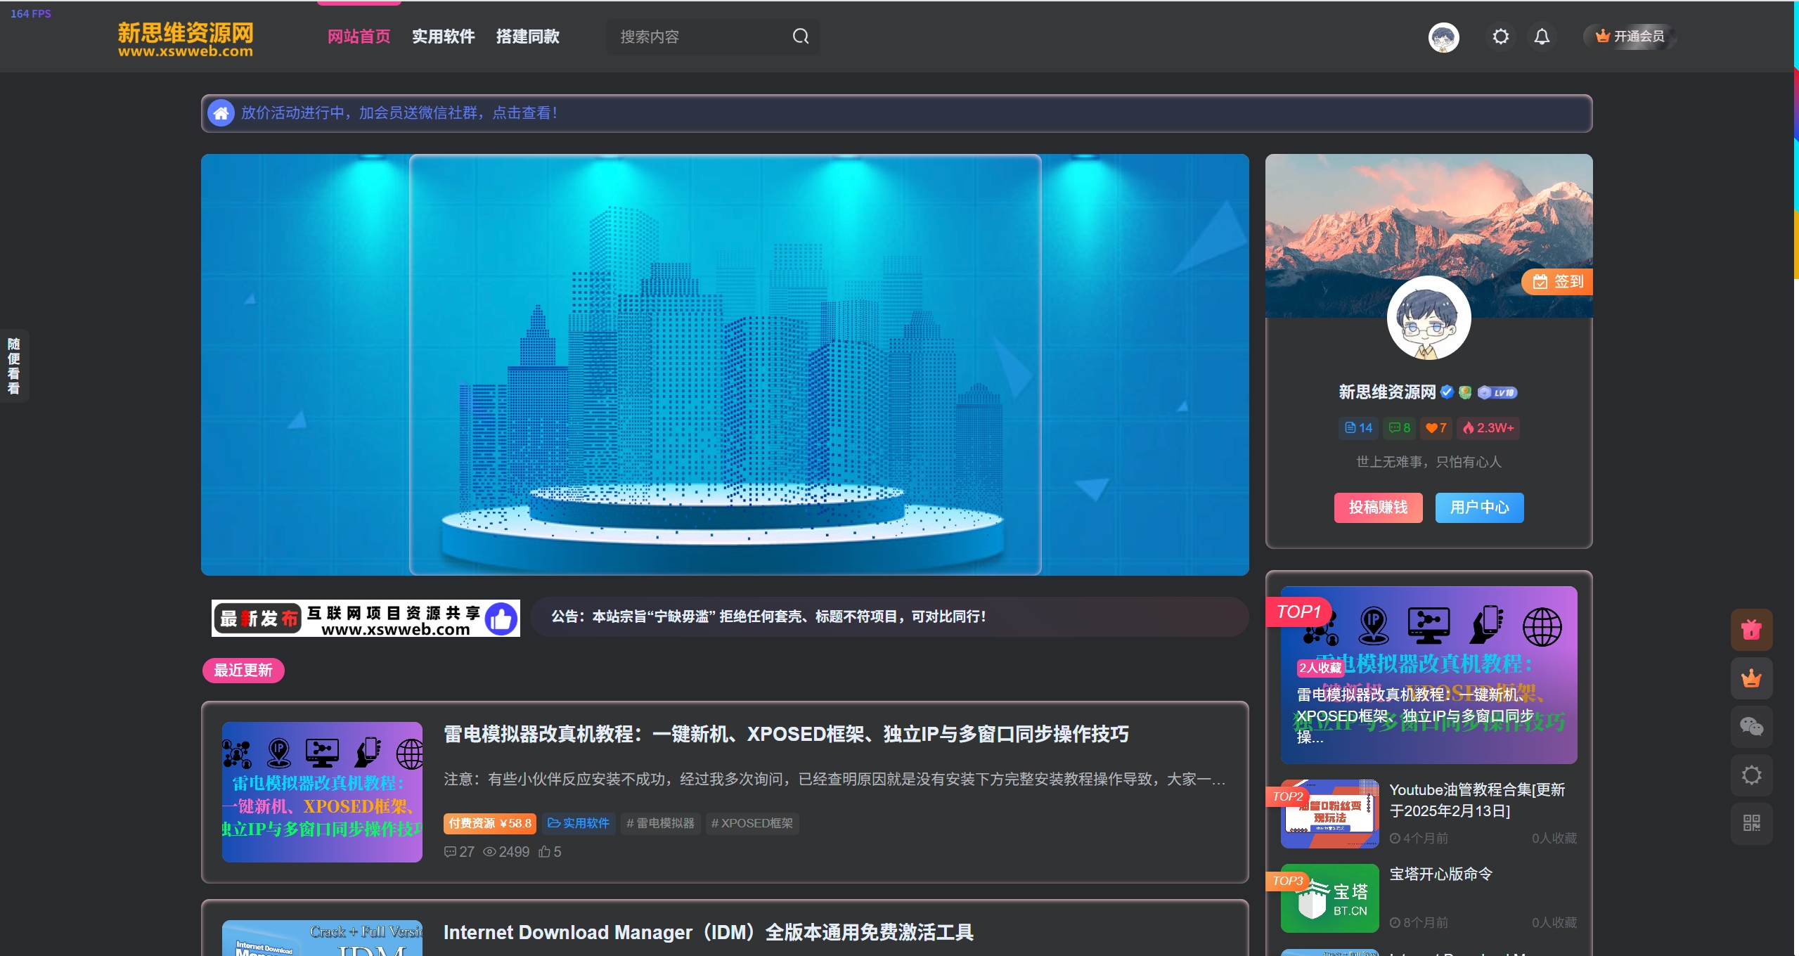
Task: Open the 宝塔开心版命令 title link
Action: pos(1440,874)
